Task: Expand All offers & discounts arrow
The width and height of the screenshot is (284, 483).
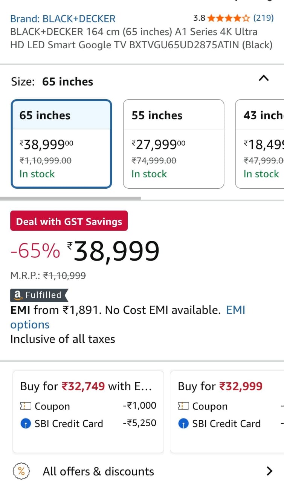Action: tap(269, 471)
